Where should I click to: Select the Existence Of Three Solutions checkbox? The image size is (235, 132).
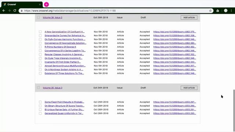40,73
